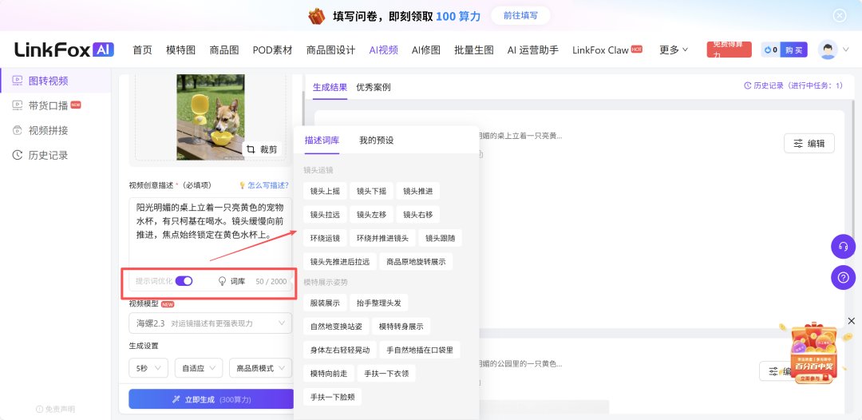Image resolution: width=862 pixels, height=420 pixels.
Task: Dismiss the floating lottery promo
Action: pyautogui.click(x=851, y=320)
